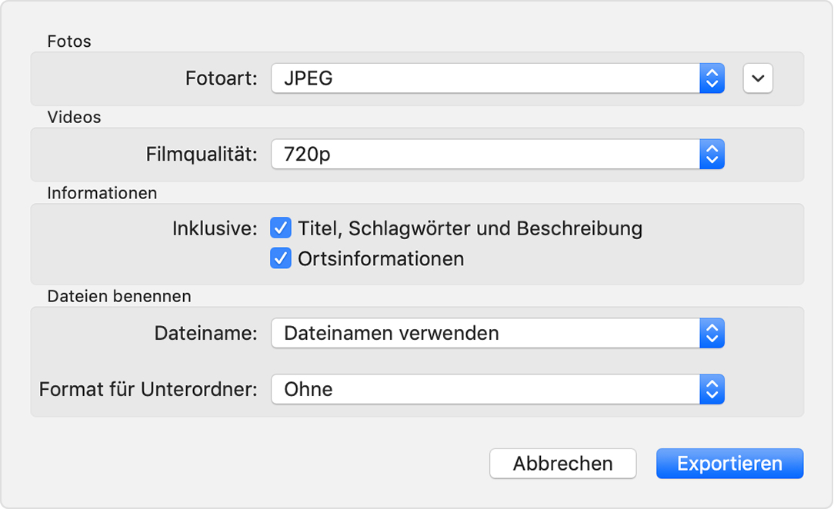
Task: Open the Filmqualität dropdown showing 720p
Action: tap(485, 154)
